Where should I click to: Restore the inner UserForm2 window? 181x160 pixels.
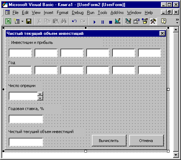coord(170,12)
